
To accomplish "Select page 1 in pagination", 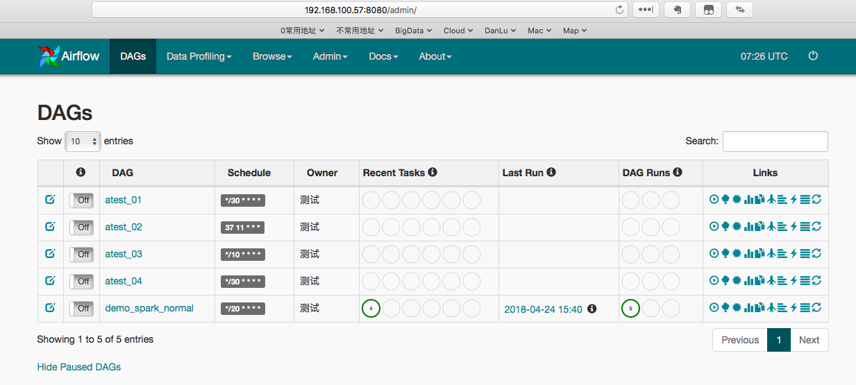I will (779, 340).
